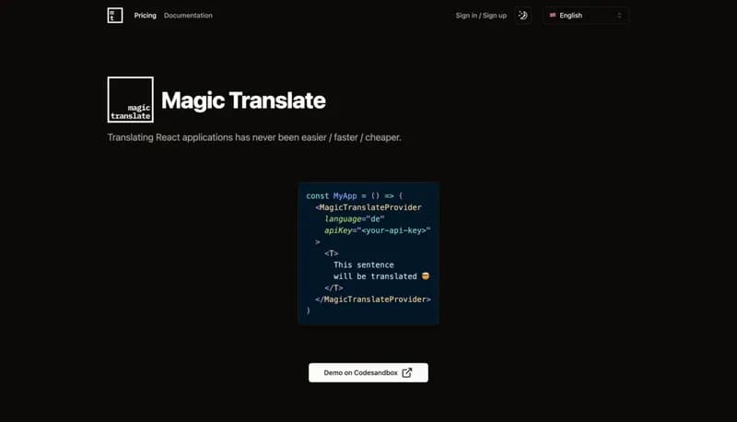
Task: Open Demo on Codesandbox button
Action: tap(368, 372)
